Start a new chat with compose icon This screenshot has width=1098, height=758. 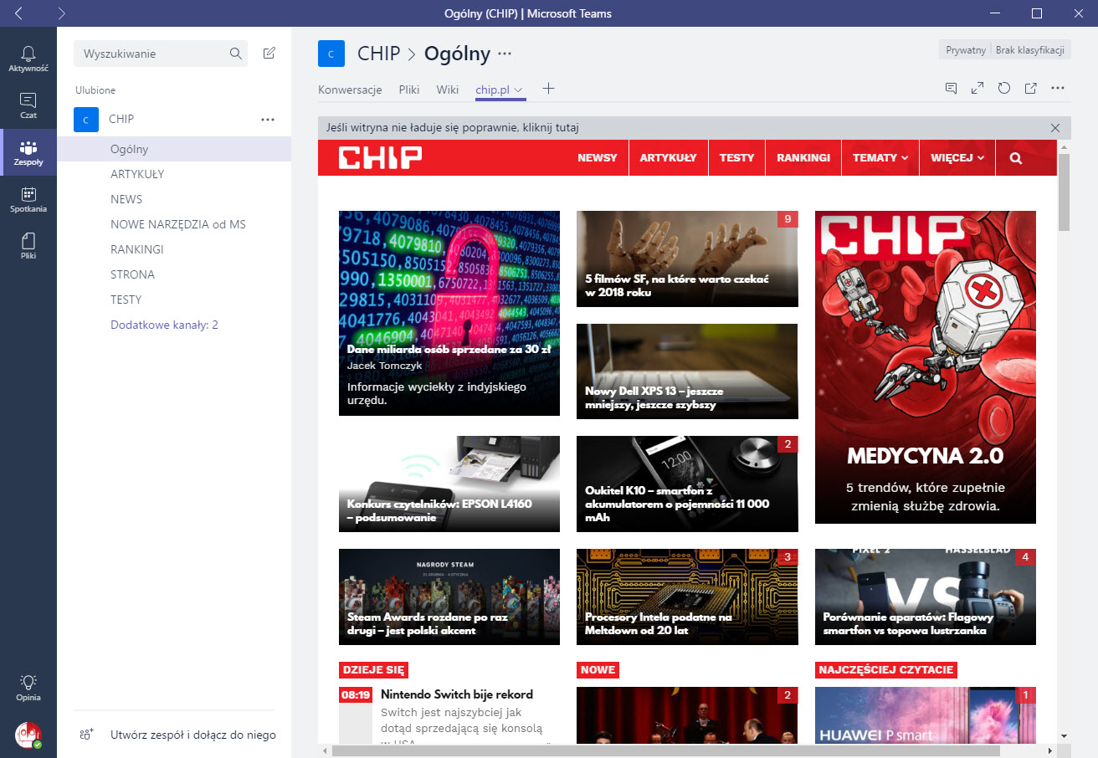point(269,54)
